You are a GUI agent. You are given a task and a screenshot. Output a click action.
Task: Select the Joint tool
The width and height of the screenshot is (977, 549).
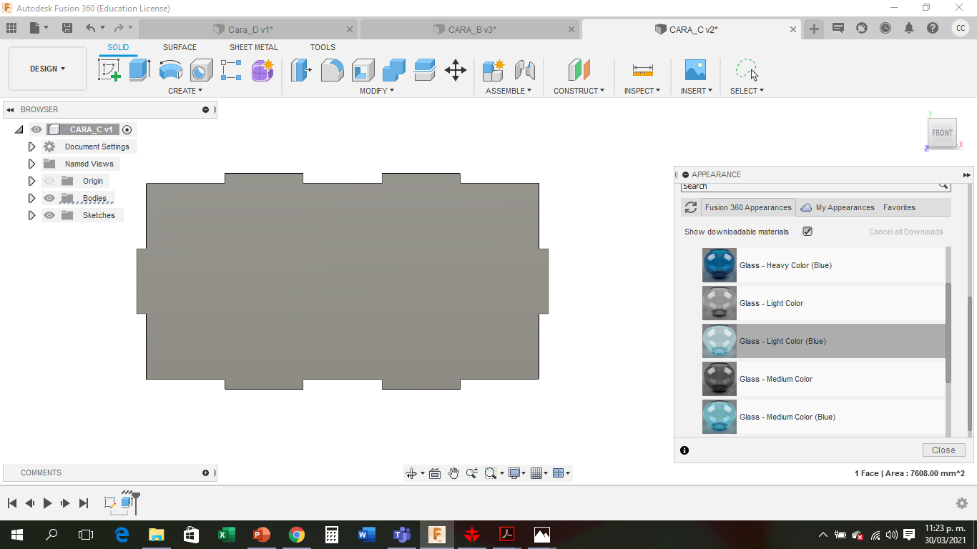(x=525, y=69)
